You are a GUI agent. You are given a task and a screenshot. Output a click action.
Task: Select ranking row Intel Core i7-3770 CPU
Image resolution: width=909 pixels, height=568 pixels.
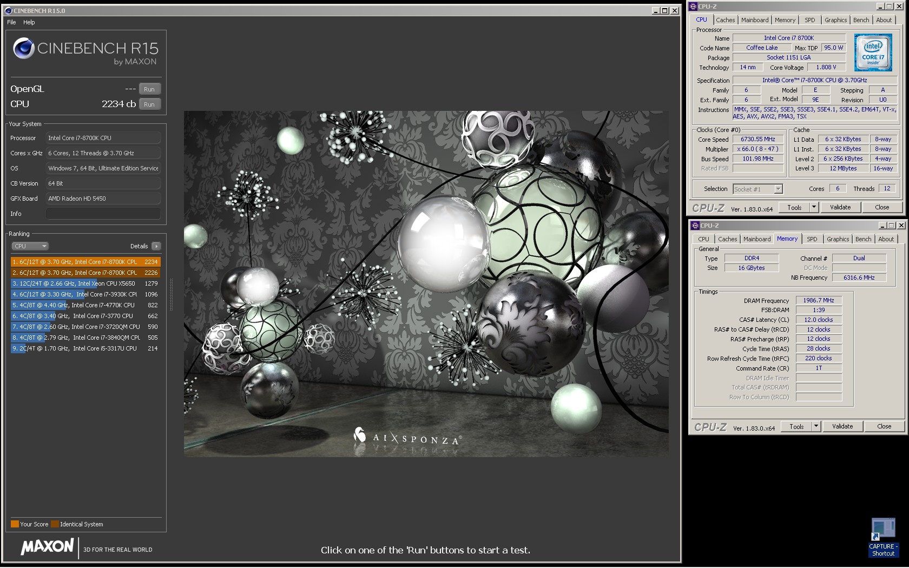85,316
